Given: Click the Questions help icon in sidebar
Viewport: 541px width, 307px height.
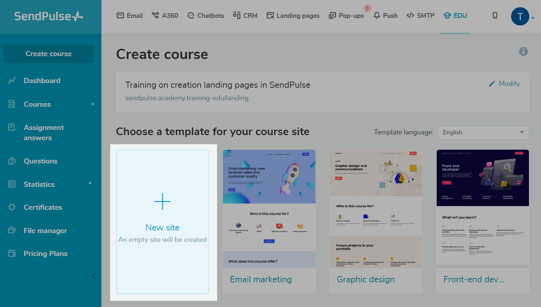Looking at the screenshot, I should pyautogui.click(x=12, y=161).
